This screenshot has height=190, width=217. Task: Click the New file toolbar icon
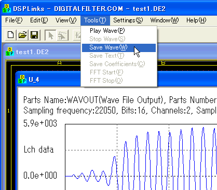10,35
